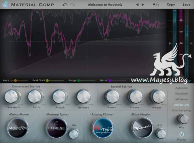This screenshot has height=143, width=194.
Task: Click the Save button
Action: click(186, 5)
